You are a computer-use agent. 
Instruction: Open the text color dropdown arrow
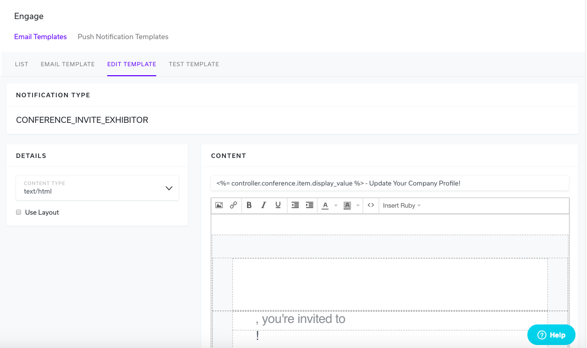pyautogui.click(x=336, y=206)
